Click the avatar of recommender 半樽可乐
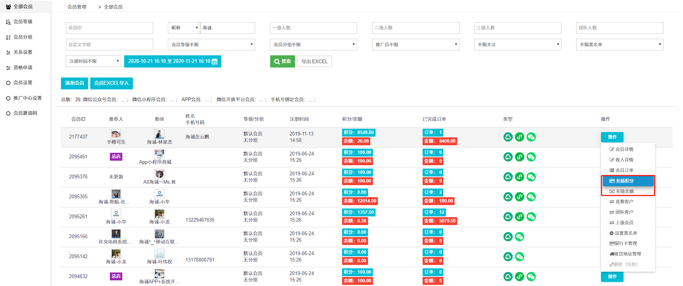Viewport: 683px width, 286px height. (x=116, y=134)
